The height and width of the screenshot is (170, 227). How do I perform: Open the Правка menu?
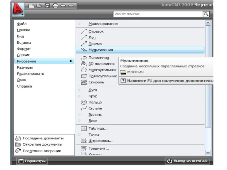(24, 30)
